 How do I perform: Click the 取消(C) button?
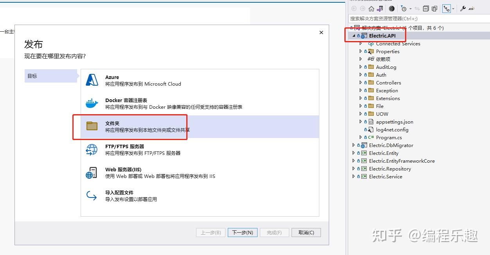[306, 232]
